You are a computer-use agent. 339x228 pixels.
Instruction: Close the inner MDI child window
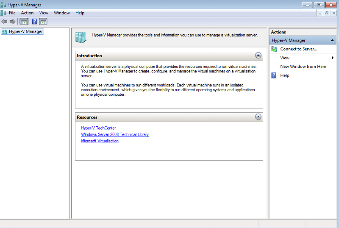333,13
